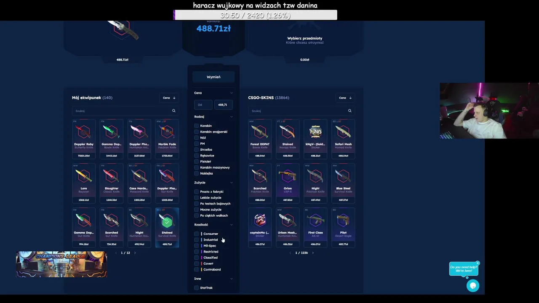Screen dimensions: 539x303
Task: Select the Night Huntsman Knife item
Action: (139, 227)
